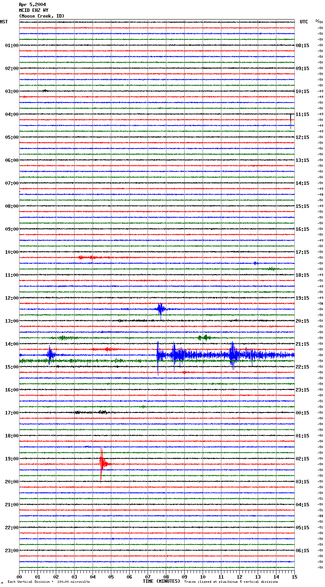Screen dimensions: 325x587
Task: Select the 19:00 MST row label
Action: [11, 459]
